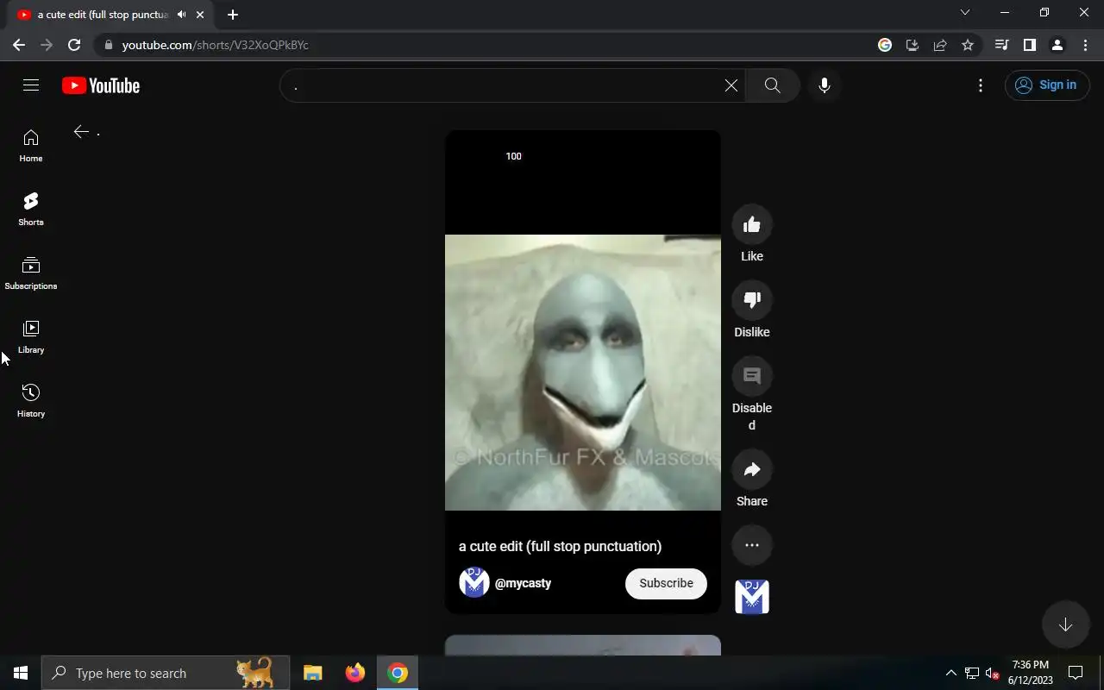Go to next short with down arrow
This screenshot has width=1104, height=690.
tap(1066, 624)
